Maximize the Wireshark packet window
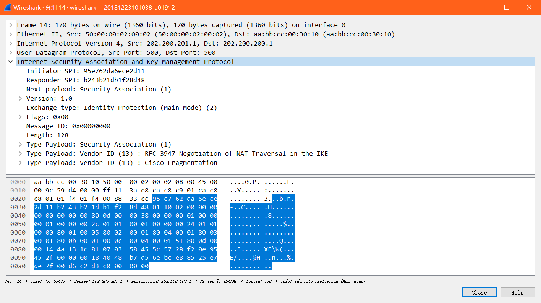541x303 pixels. [507, 7]
